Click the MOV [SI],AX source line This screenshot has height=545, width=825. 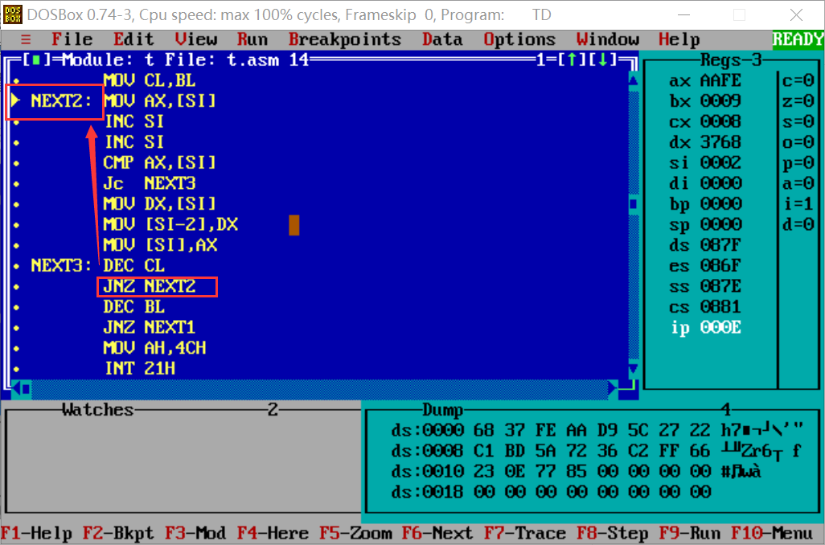click(x=159, y=244)
